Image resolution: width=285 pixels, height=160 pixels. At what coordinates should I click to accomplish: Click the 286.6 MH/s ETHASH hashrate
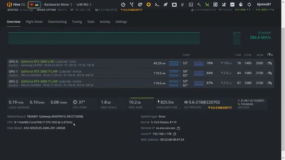tap(260, 37)
